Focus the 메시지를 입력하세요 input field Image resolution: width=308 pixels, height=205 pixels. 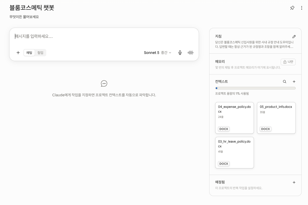click(104, 36)
